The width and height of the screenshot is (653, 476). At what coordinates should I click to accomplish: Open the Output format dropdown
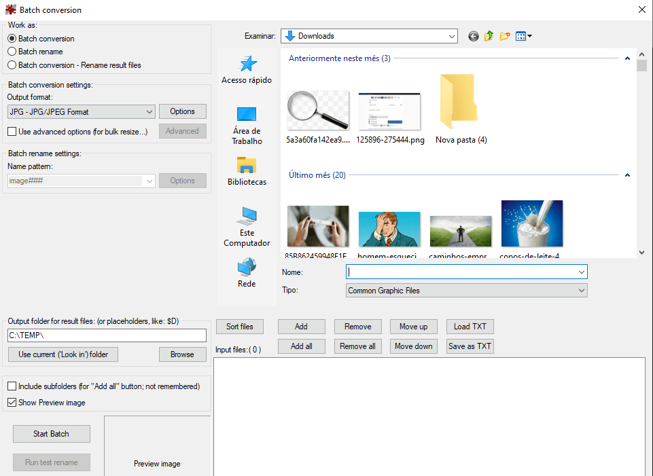[x=81, y=112]
